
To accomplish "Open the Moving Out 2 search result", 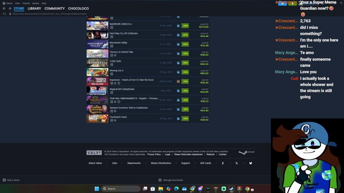I will [x=148, y=72].
